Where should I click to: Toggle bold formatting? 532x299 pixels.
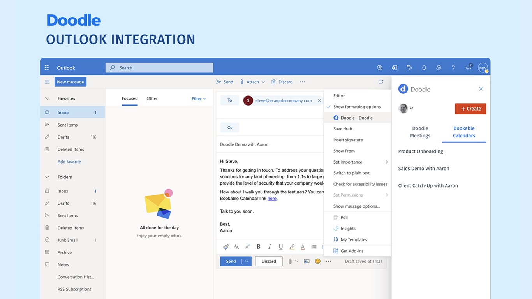pyautogui.click(x=258, y=247)
